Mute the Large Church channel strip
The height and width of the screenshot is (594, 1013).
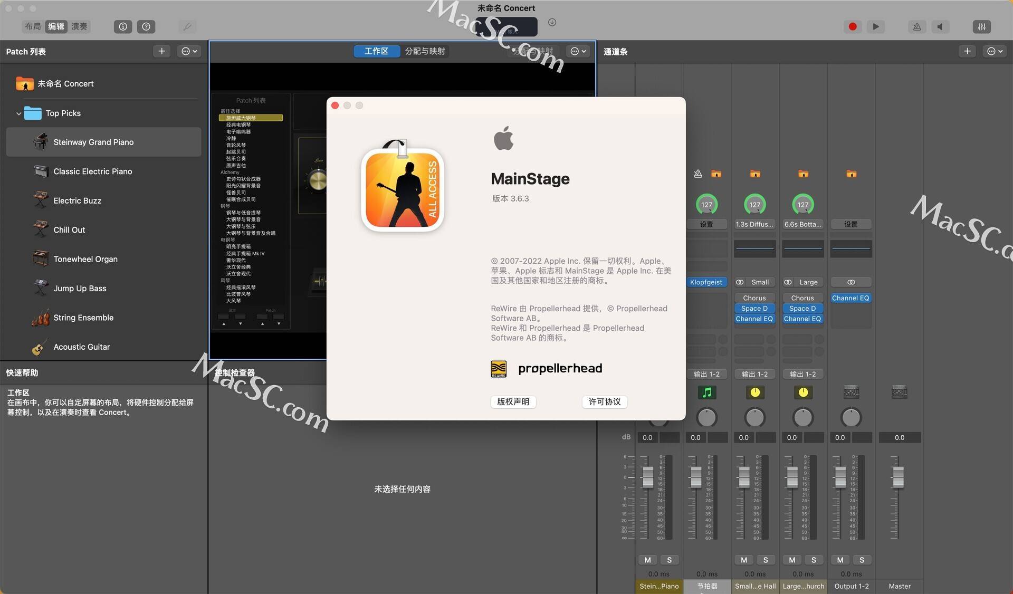[x=792, y=560]
